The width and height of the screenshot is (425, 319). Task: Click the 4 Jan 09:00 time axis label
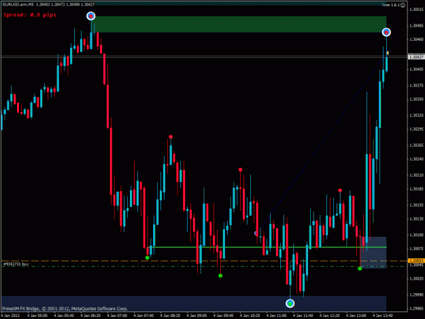pos(197,316)
